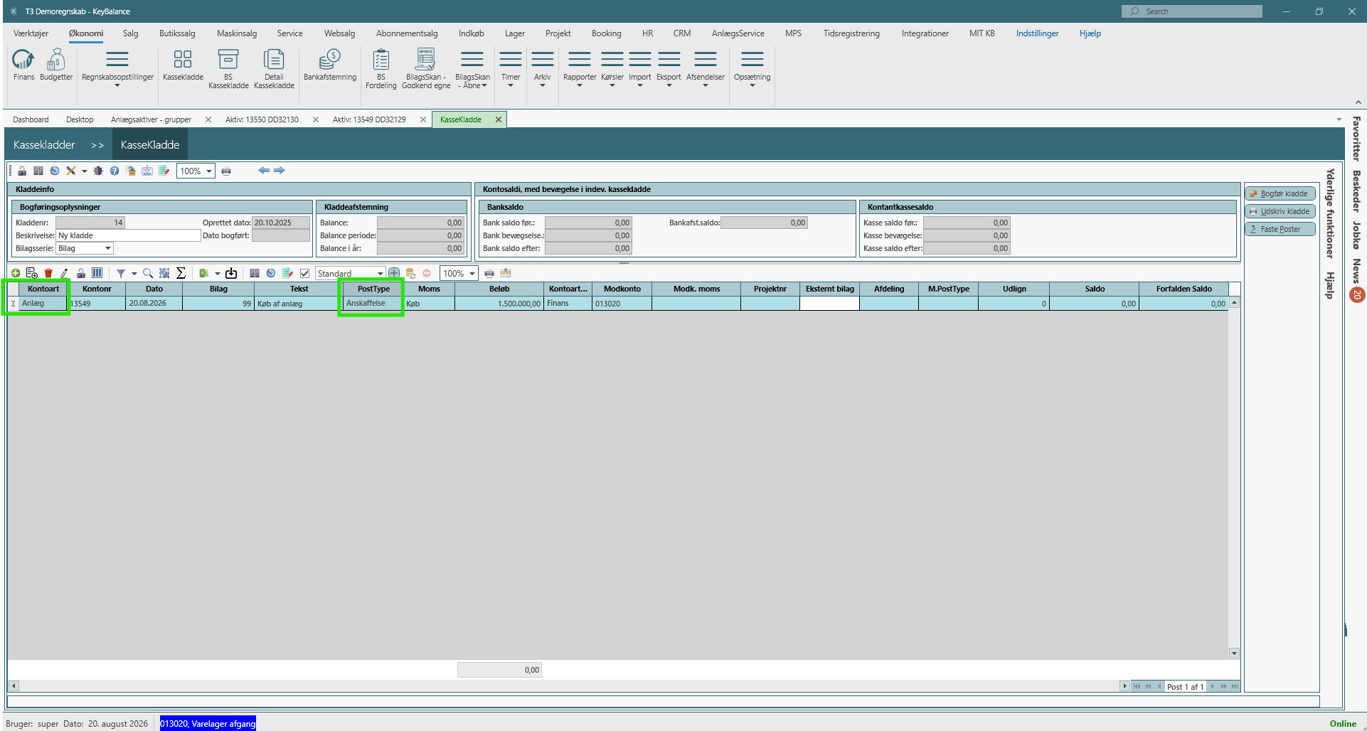This screenshot has width=1367, height=731.
Task: Switch to Anlægsaktiver - grupper tab
Action: pos(151,119)
